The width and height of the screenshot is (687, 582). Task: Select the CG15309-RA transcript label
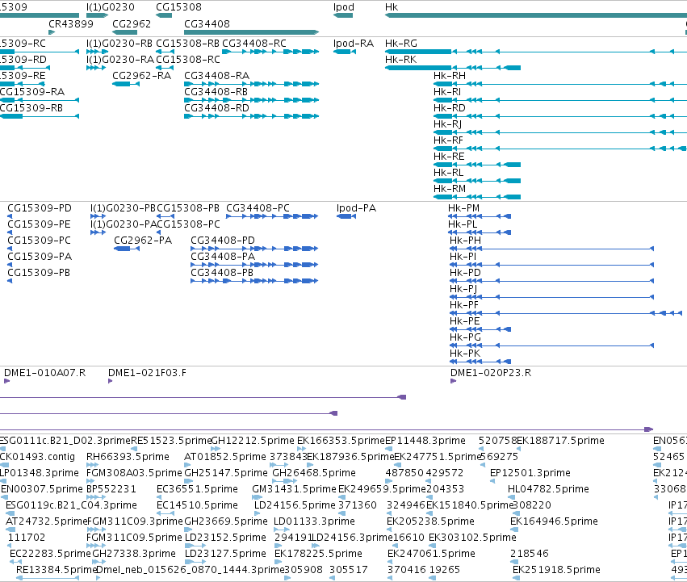tap(32, 92)
